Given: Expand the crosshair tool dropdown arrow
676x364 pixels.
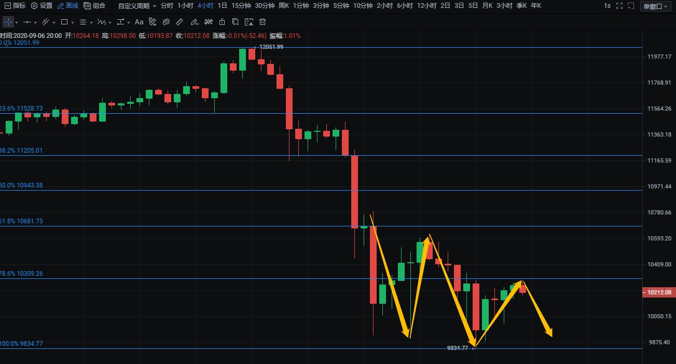Looking at the screenshot, I should [x=17, y=23].
